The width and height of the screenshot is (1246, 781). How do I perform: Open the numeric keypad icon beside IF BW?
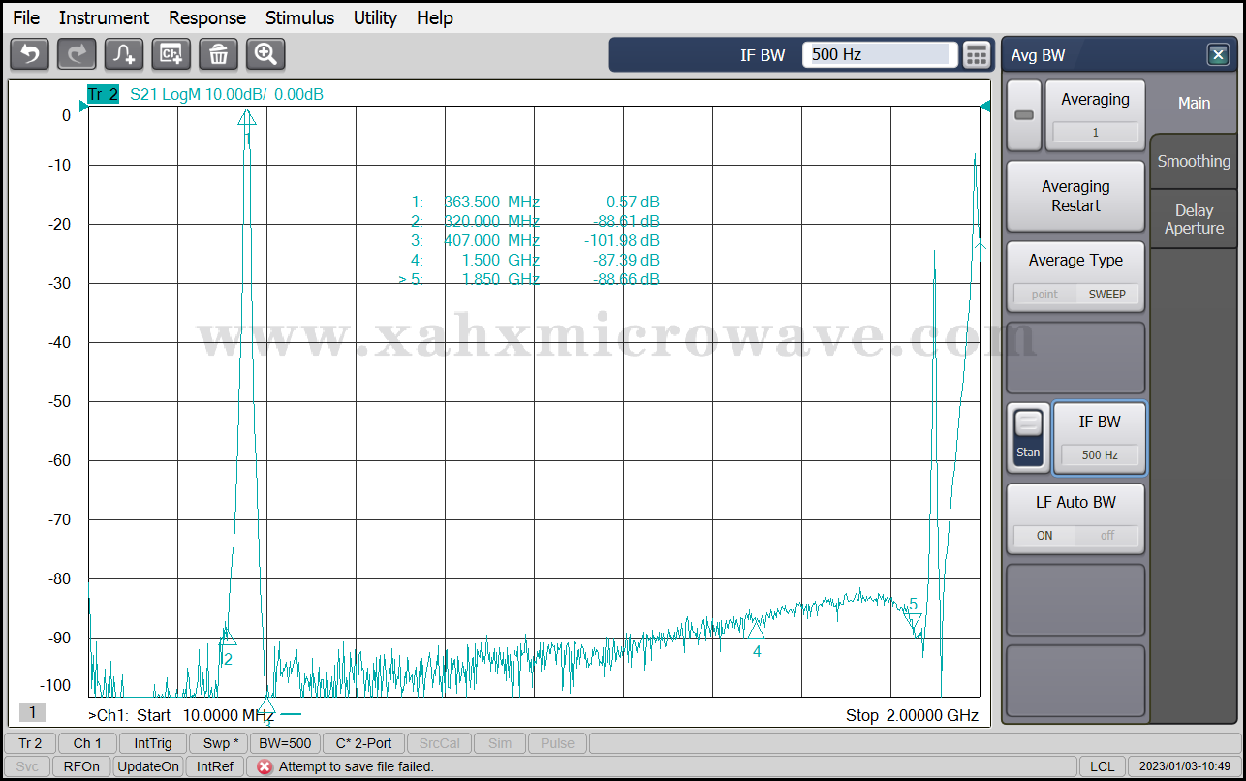tap(977, 55)
